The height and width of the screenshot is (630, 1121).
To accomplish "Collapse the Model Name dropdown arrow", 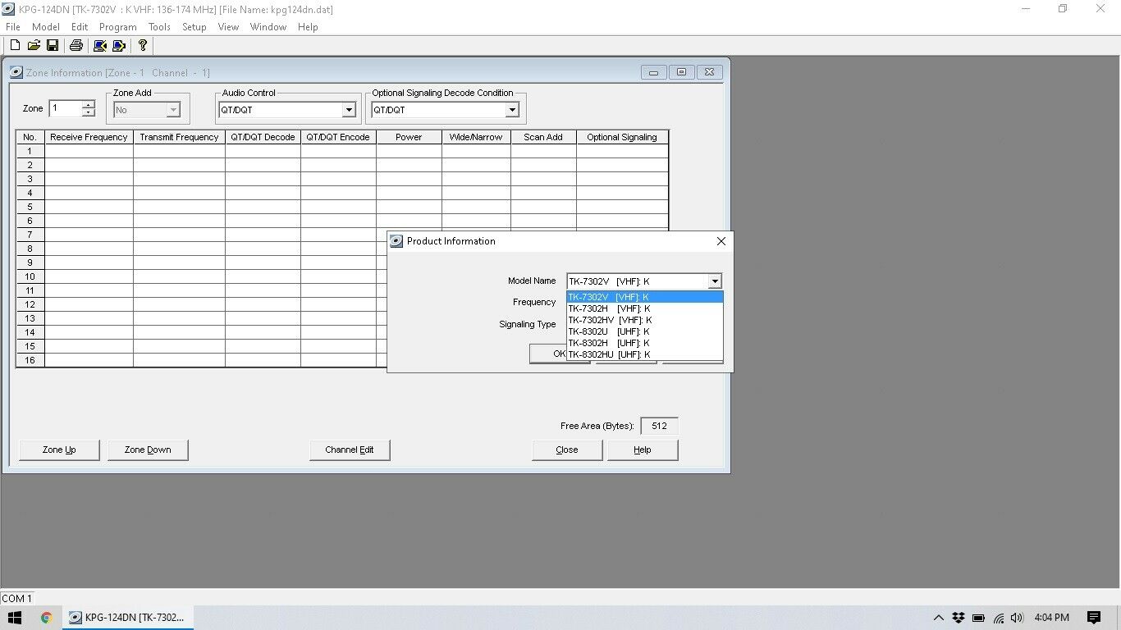I will click(715, 281).
